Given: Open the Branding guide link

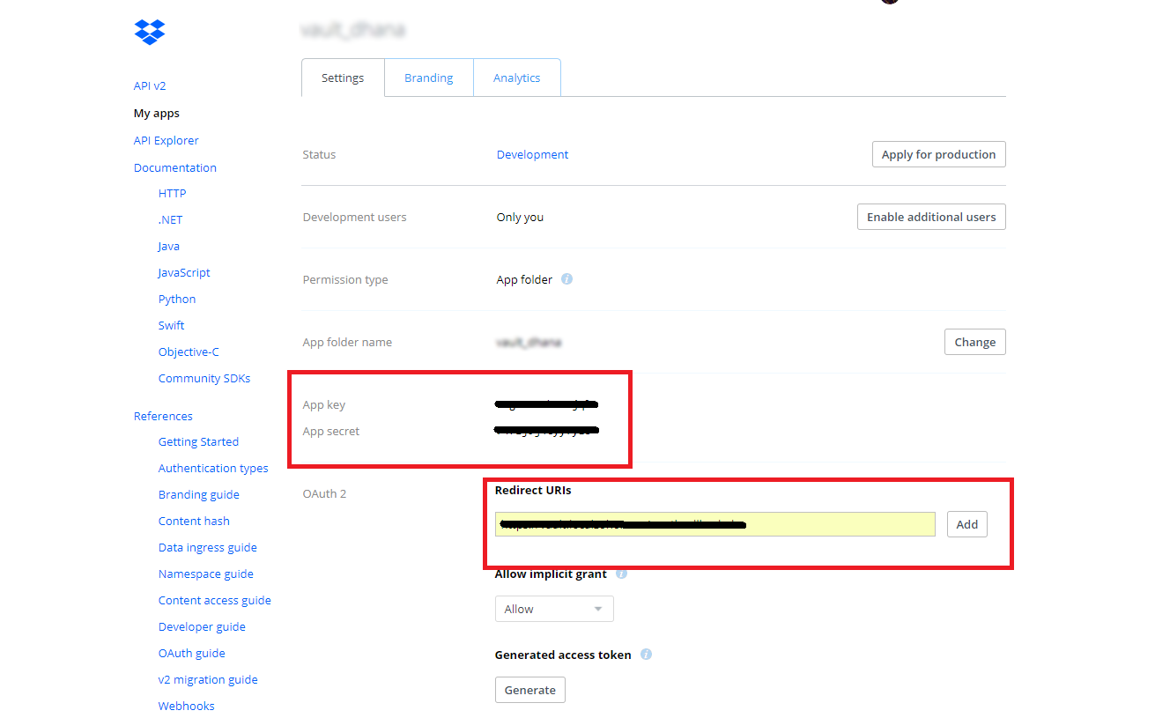Looking at the screenshot, I should pyautogui.click(x=199, y=494).
